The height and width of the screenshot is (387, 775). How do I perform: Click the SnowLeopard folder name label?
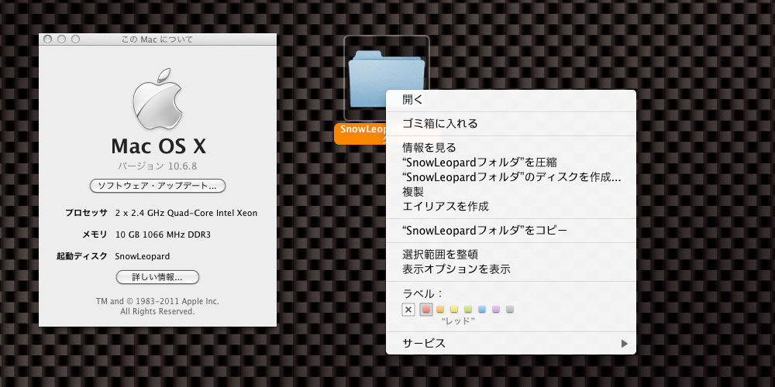pos(360,134)
